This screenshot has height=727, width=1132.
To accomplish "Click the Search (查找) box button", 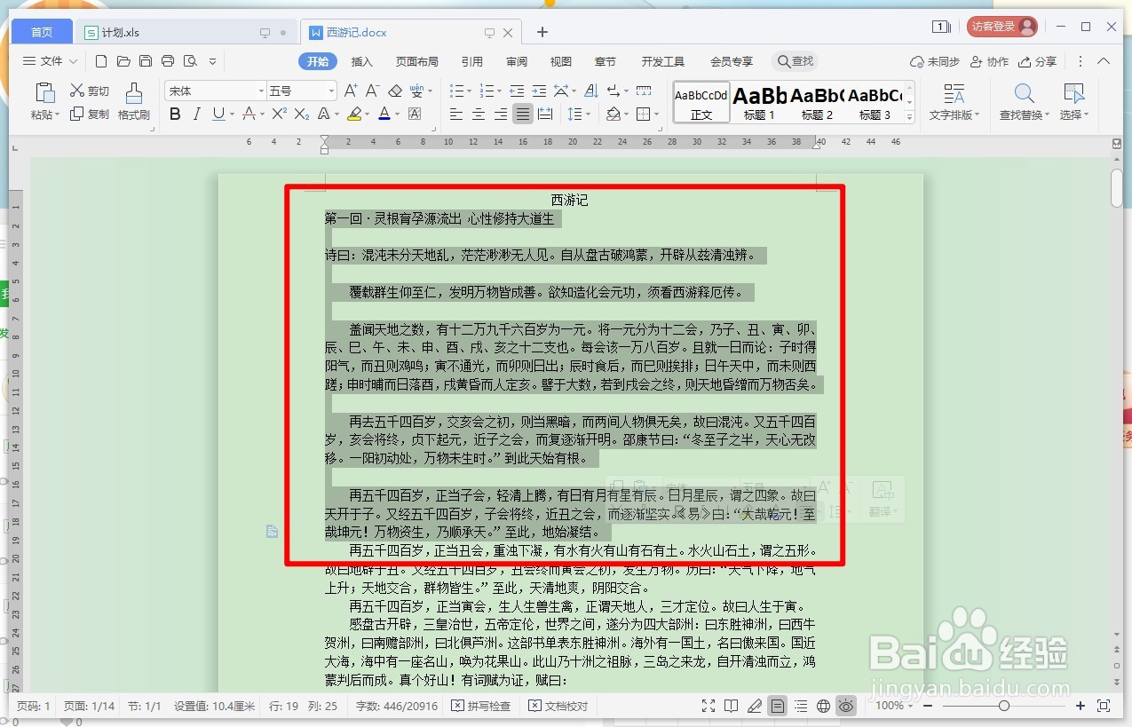I will click(795, 61).
